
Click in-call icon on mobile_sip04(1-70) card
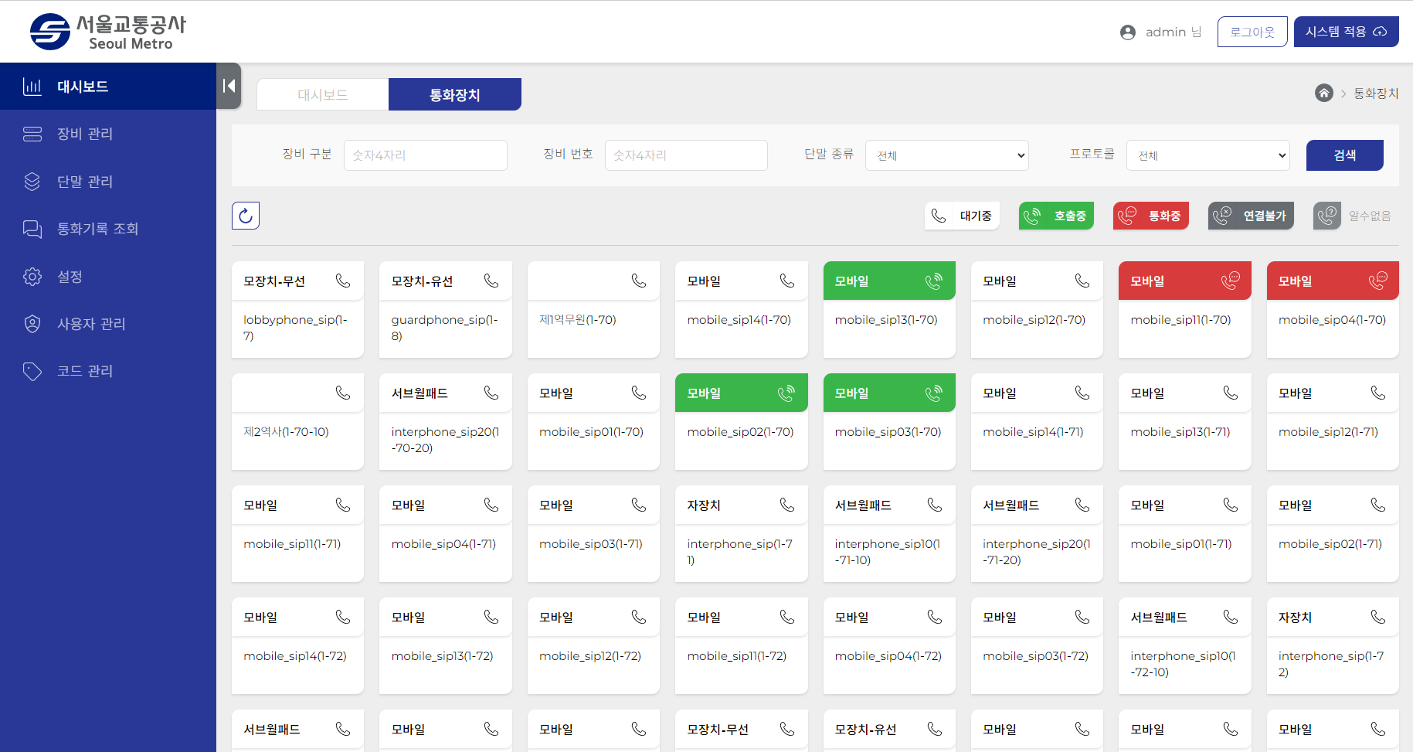pyautogui.click(x=1377, y=281)
